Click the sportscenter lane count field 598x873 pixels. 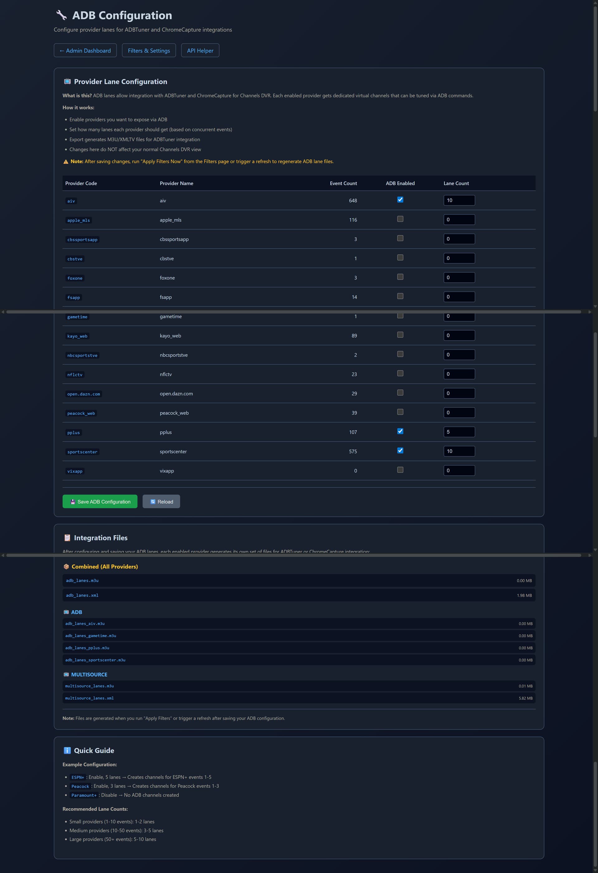459,451
